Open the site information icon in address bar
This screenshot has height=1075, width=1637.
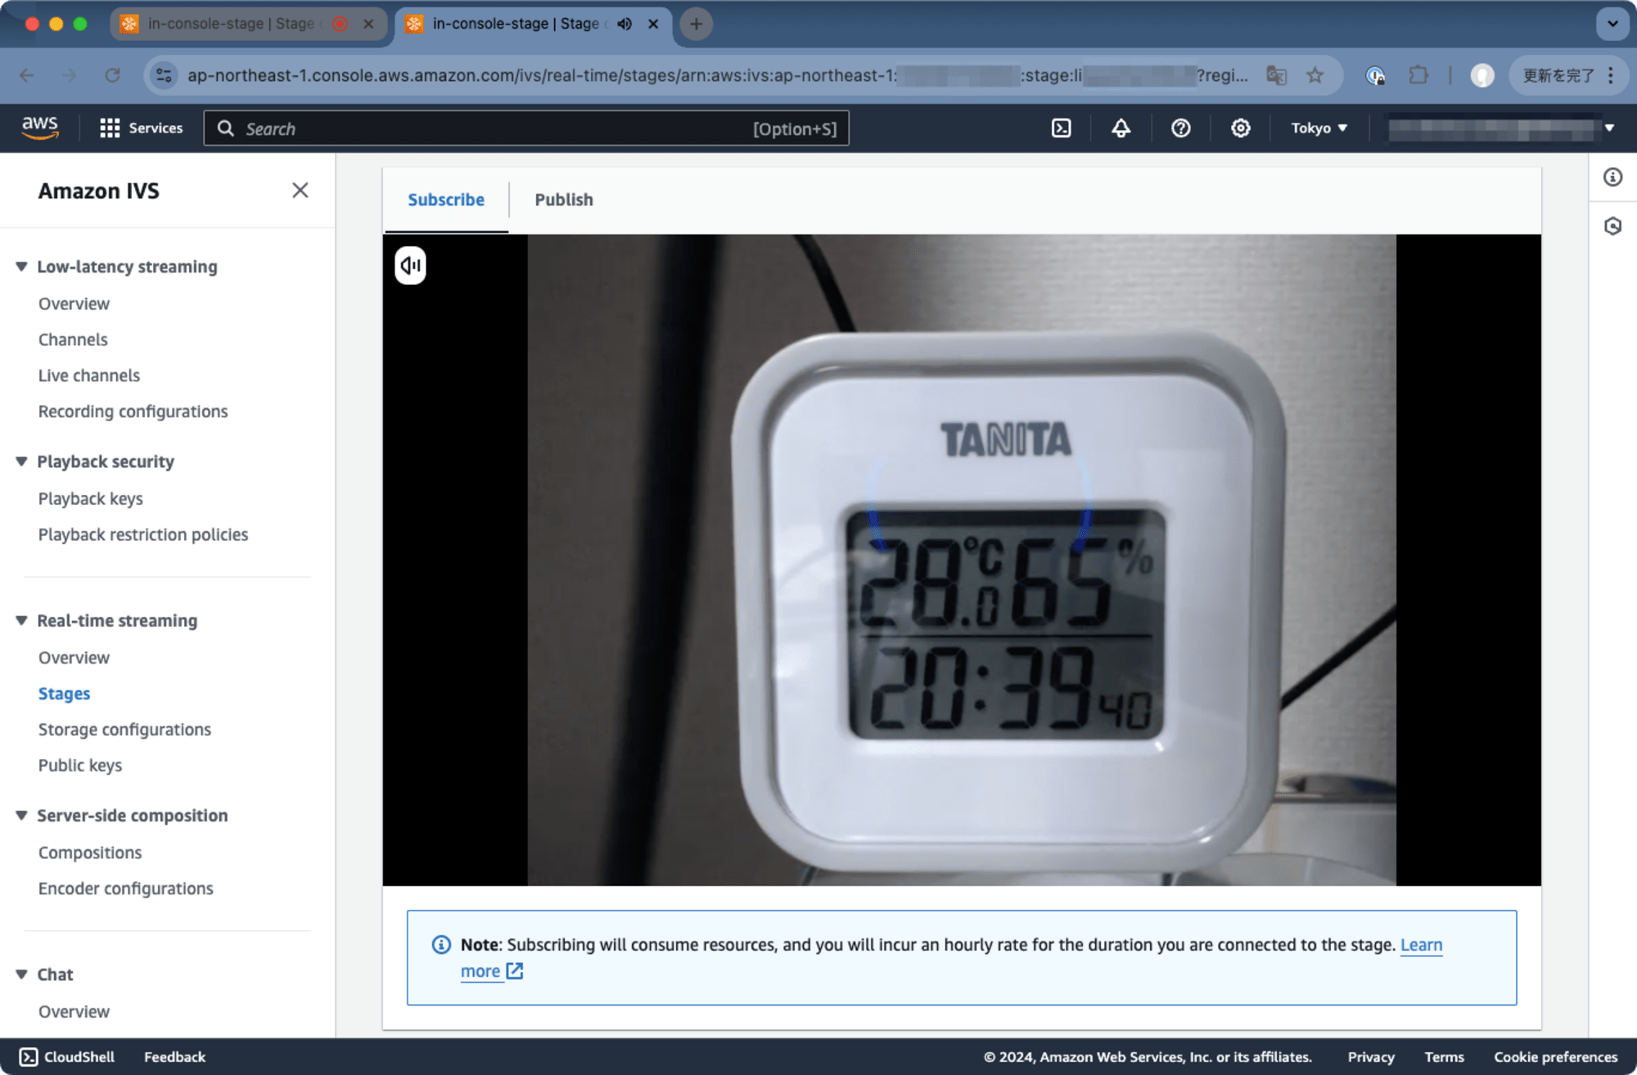pyautogui.click(x=164, y=75)
